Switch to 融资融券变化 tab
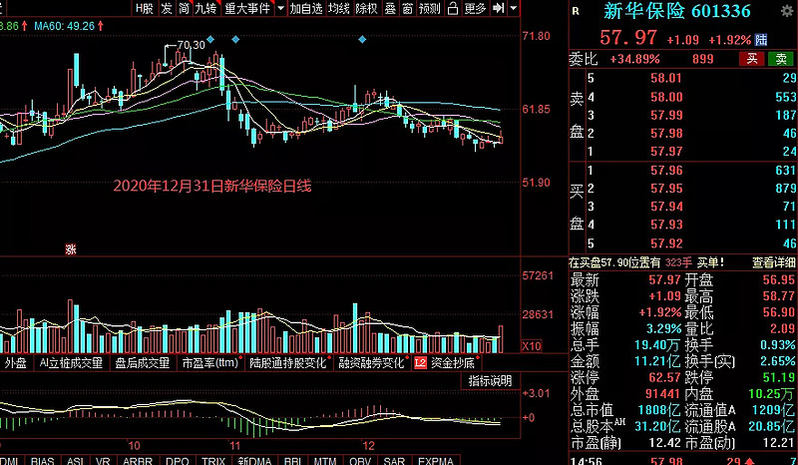This screenshot has height=465, width=798. [x=371, y=363]
